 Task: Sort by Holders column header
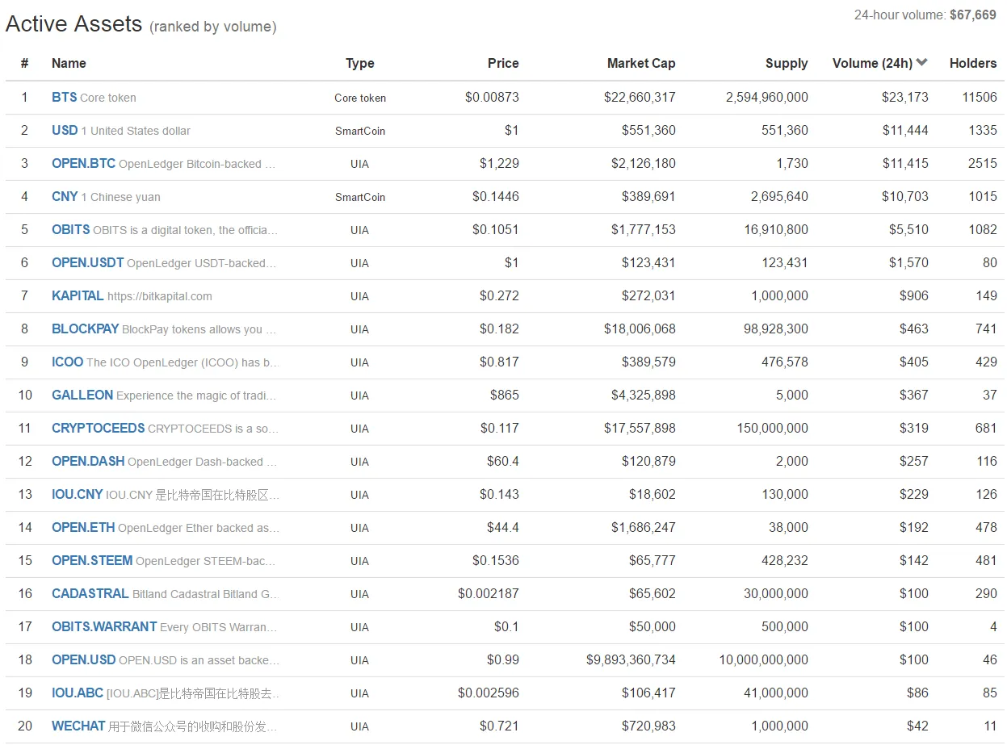[973, 63]
